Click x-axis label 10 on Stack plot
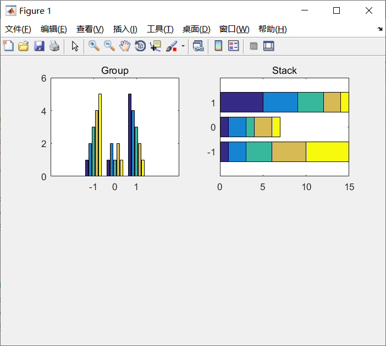Screen dimensions: 386x346 click(306, 187)
